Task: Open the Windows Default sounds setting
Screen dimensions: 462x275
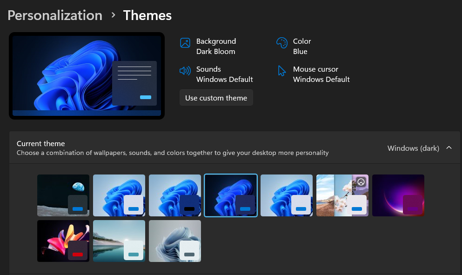Action: coord(224,80)
